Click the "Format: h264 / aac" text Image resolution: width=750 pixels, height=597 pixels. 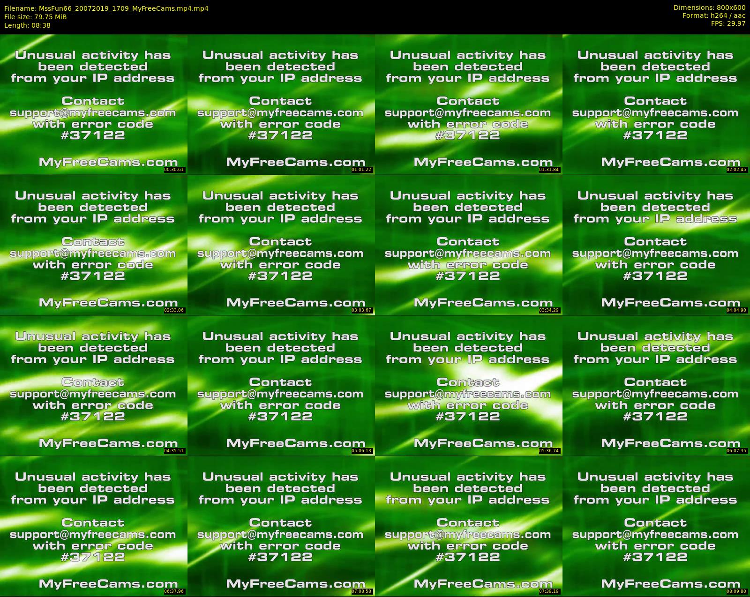click(x=714, y=15)
